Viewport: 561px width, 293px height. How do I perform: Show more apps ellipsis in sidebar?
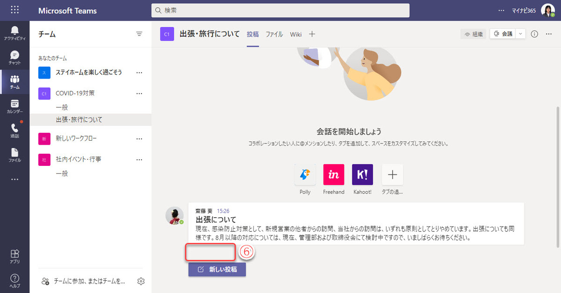pyautogui.click(x=14, y=179)
